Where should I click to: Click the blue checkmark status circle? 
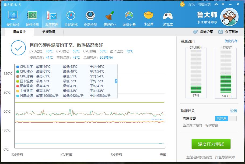(18, 48)
